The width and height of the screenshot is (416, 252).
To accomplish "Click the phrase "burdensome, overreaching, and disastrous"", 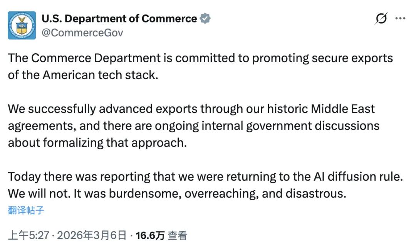I will 227,193.
